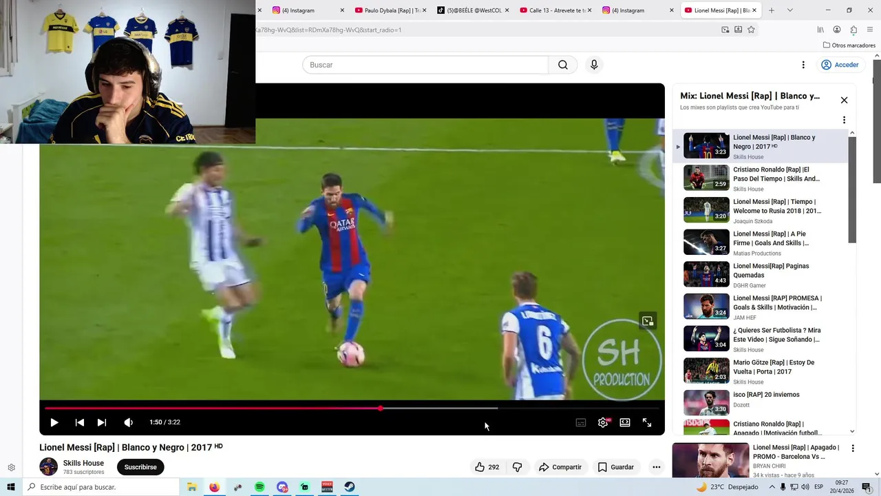Viewport: 881px width, 496px height.
Task: Open the Firefox extensions puzzle icon
Action: [853, 30]
